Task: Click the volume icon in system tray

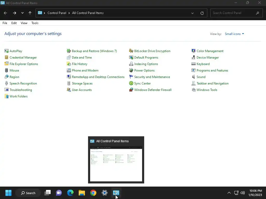Action: tap(243, 193)
